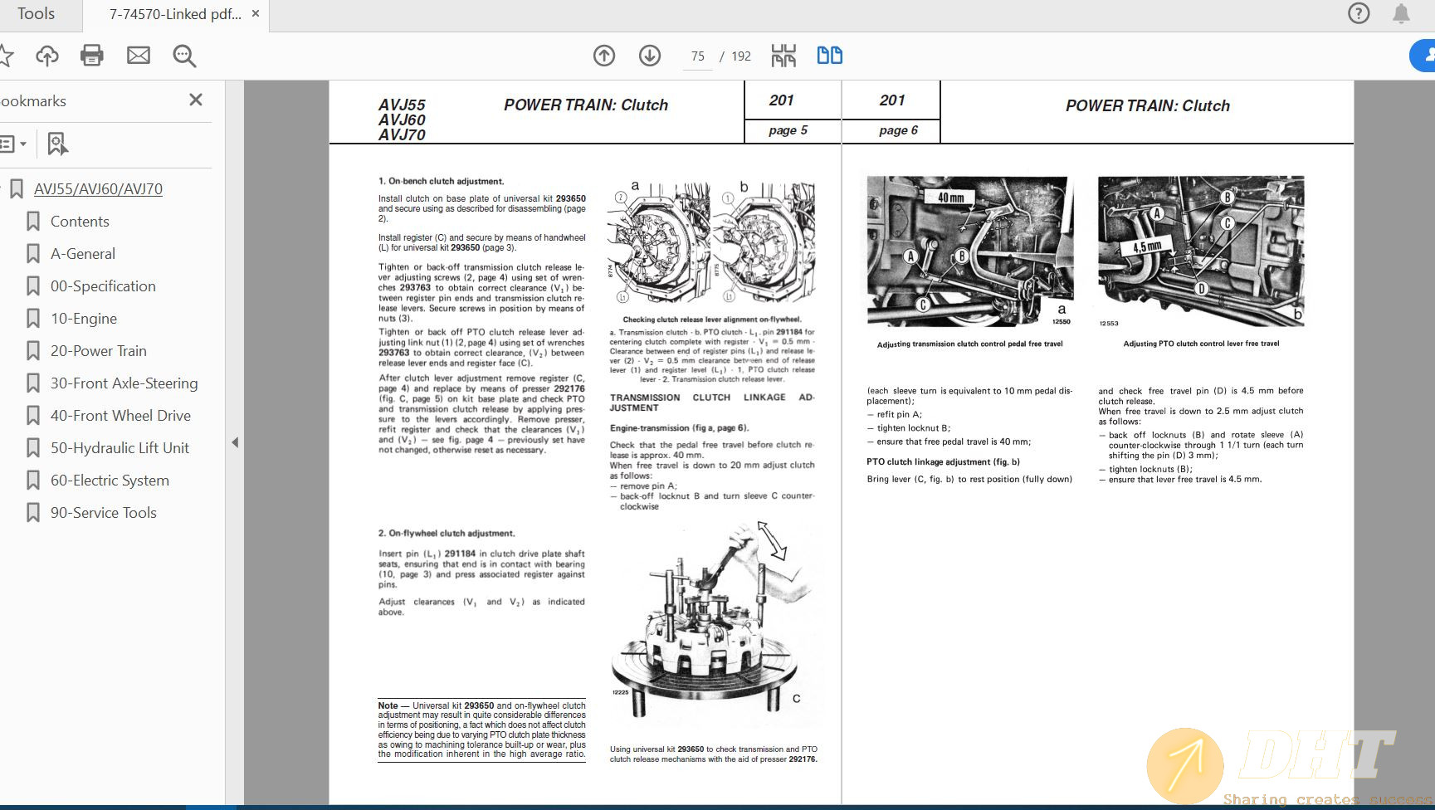
Task: Select the 50-Hydraulic Lift Unit bookmark
Action: pos(120,448)
